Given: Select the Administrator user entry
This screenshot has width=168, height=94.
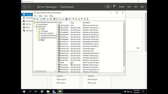Looking at the screenshot, I should click(65, 25).
